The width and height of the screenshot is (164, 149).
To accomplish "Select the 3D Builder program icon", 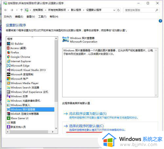I will pyautogui.click(x=9, y=44).
